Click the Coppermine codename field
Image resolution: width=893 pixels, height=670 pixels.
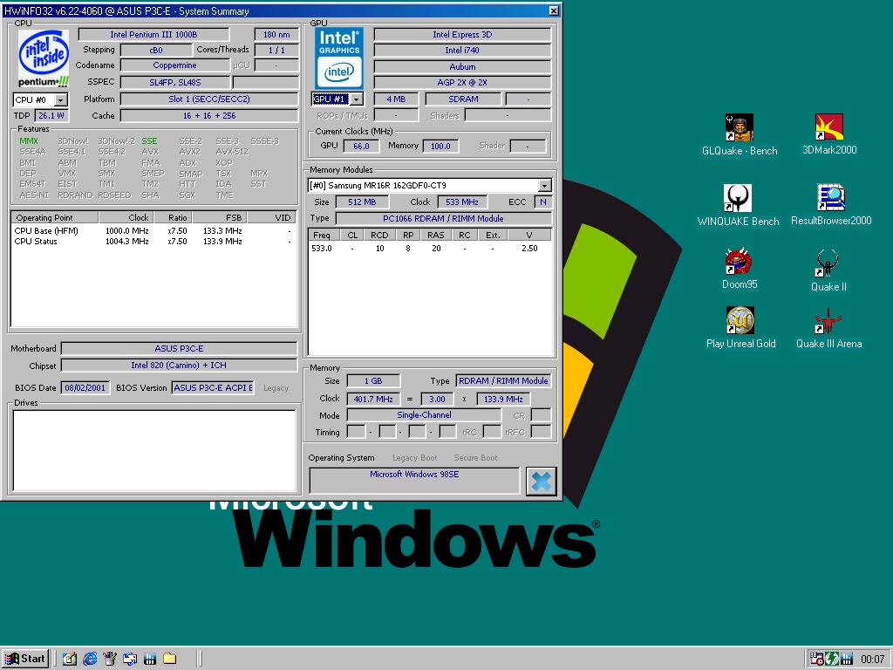(174, 65)
